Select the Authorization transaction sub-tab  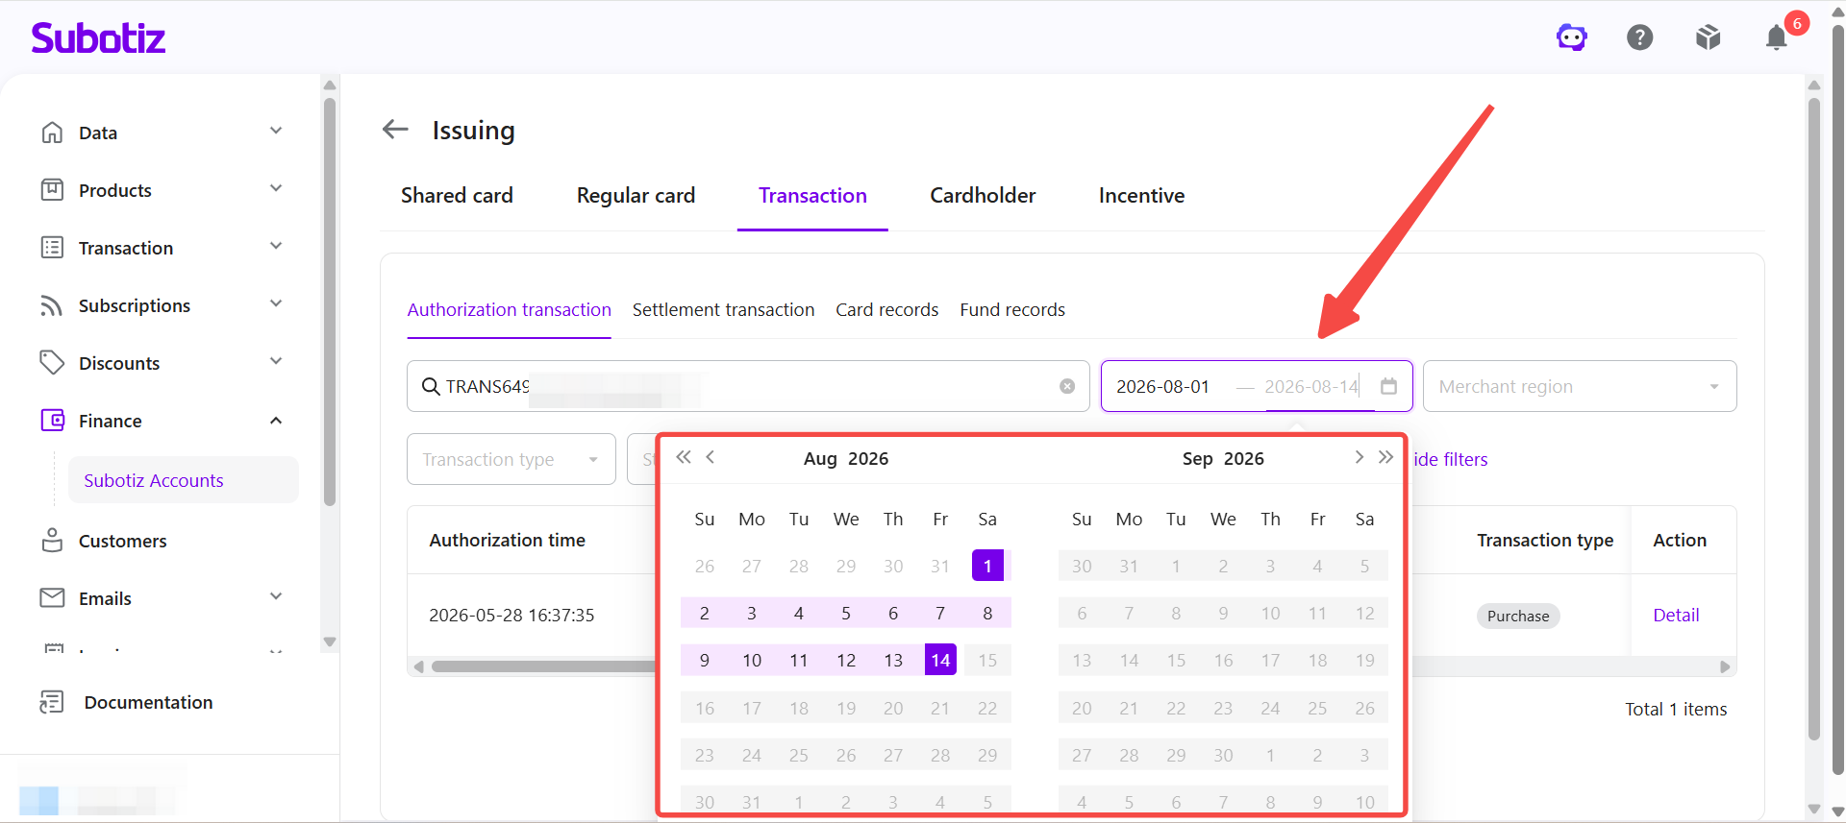(509, 309)
